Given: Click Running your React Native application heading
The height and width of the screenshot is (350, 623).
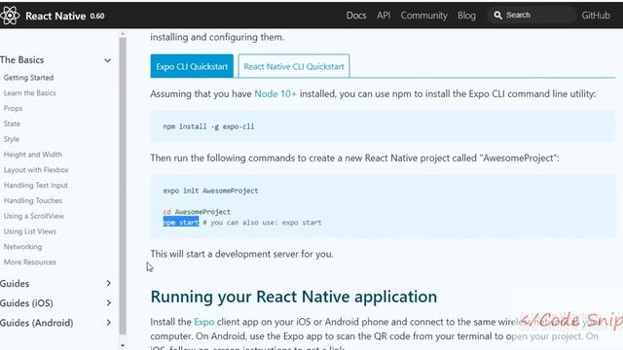Looking at the screenshot, I should tap(294, 297).
